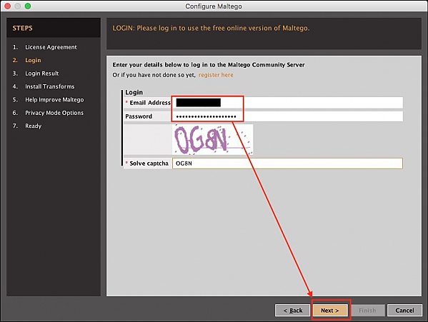
Task: Open the Install Transforms step
Action: 50,86
